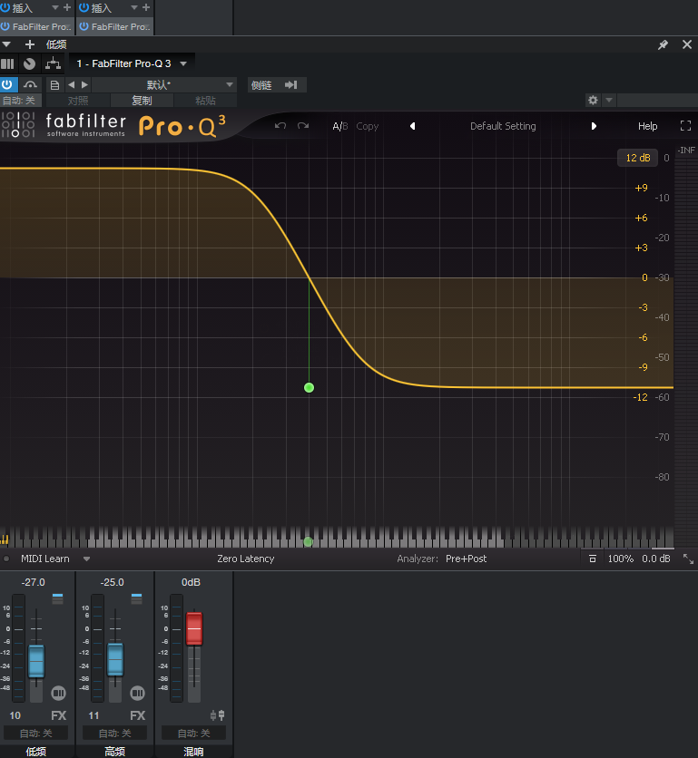The height and width of the screenshot is (758, 698).
Task: Adjust red 混响 channel fader
Action: (x=194, y=628)
